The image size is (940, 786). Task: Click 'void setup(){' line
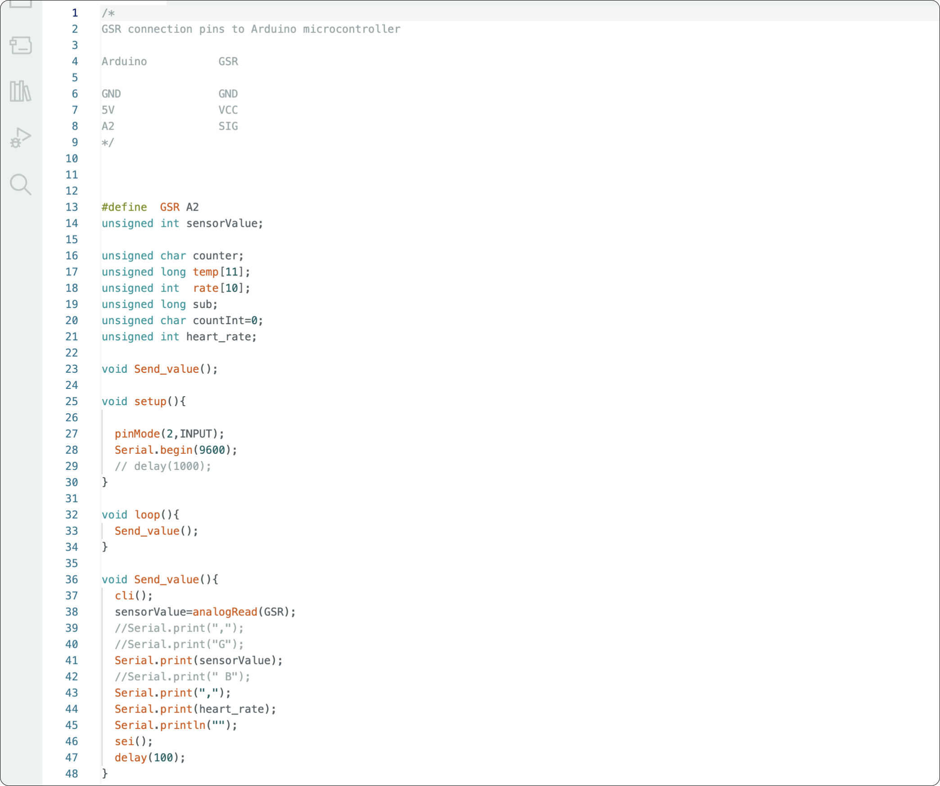click(x=144, y=402)
